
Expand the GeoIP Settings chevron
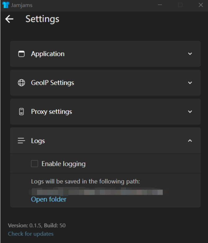[190, 83]
